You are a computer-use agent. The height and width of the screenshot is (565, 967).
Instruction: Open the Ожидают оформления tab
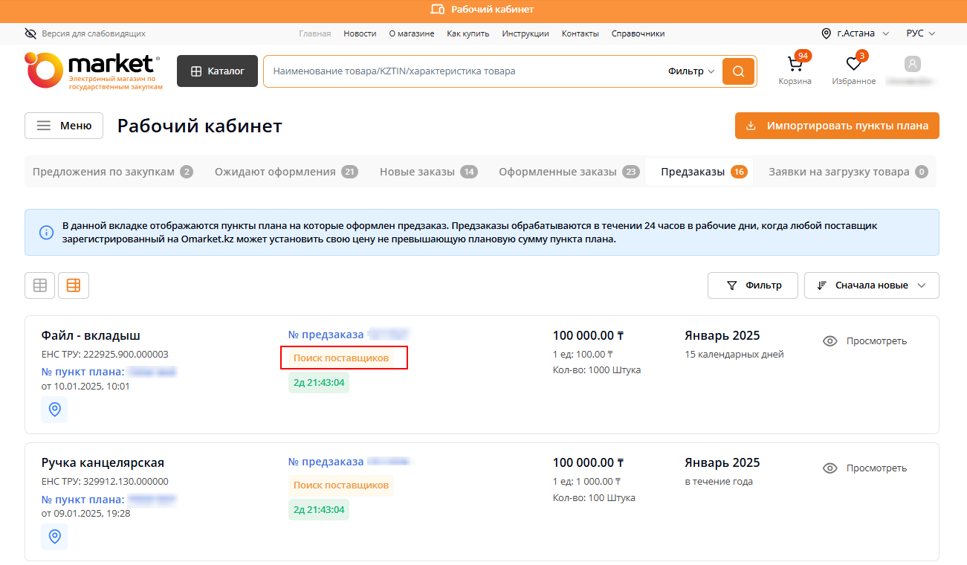tap(285, 172)
